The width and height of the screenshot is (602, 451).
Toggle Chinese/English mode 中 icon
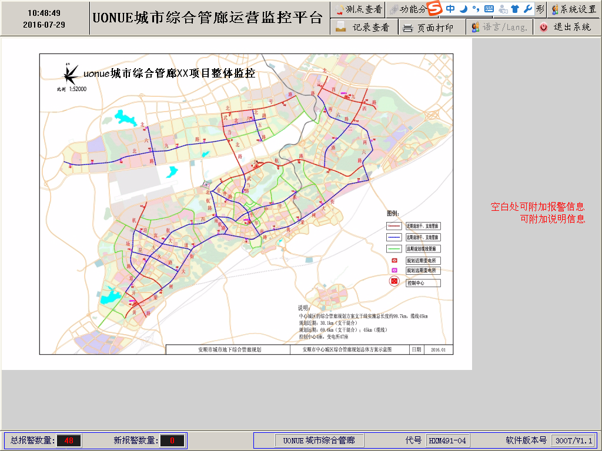450,9
